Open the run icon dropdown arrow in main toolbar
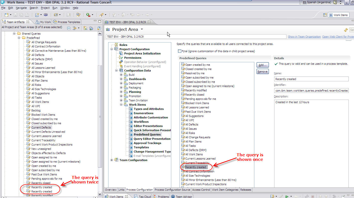This screenshot has height=198, width=354. click(x=92, y=15)
